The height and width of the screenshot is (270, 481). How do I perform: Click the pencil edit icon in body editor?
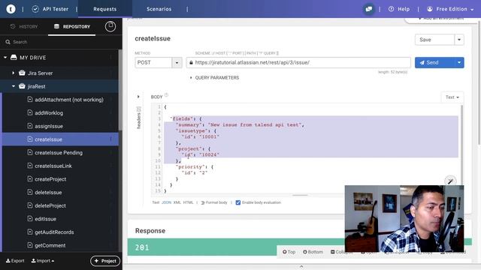click(450, 181)
